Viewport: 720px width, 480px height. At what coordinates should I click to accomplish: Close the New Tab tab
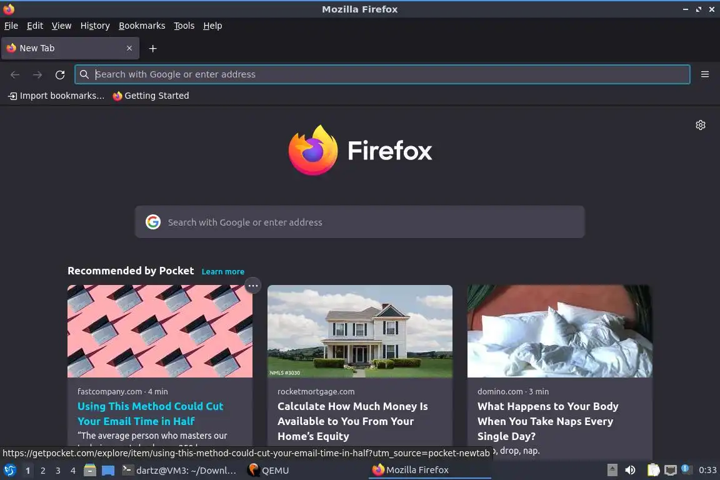[x=129, y=48]
